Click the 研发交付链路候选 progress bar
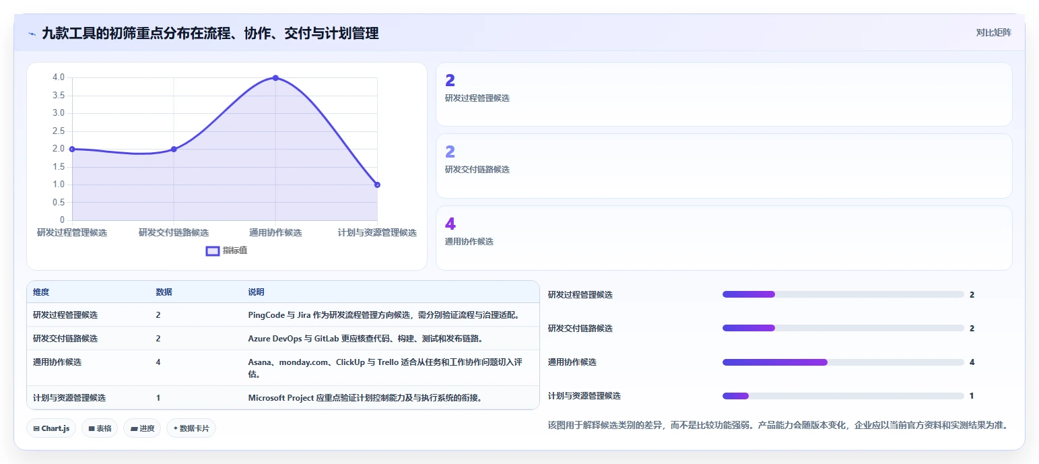This screenshot has height=464, width=1039. pyautogui.click(x=843, y=328)
